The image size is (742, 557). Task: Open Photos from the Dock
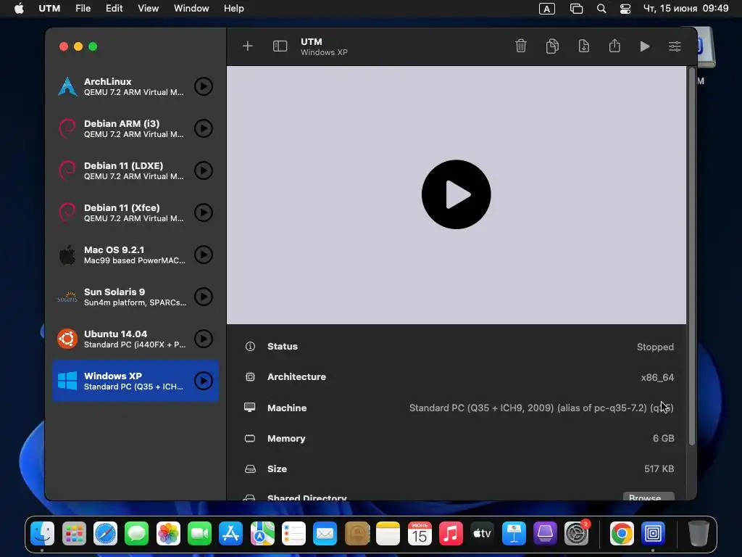168,534
